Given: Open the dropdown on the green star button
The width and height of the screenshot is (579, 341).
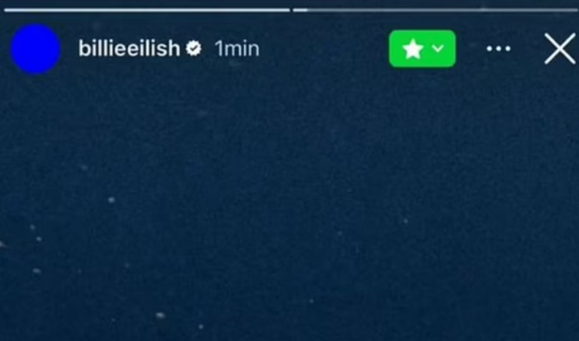Looking at the screenshot, I should pyautogui.click(x=438, y=48).
